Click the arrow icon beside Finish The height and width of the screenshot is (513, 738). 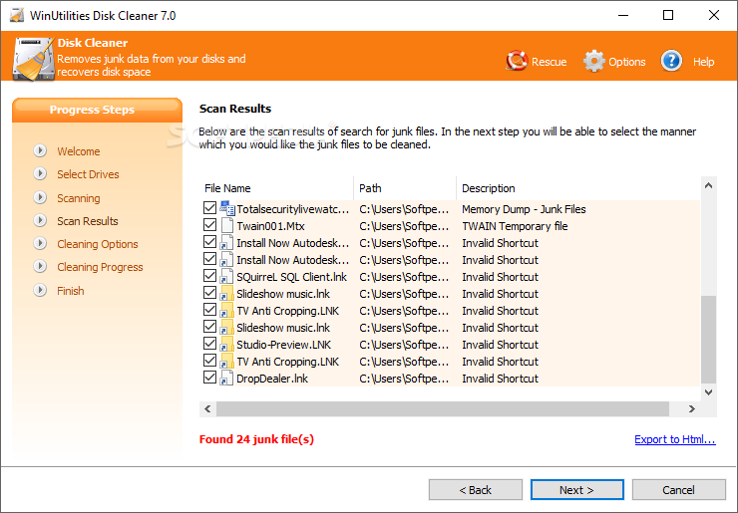click(40, 290)
